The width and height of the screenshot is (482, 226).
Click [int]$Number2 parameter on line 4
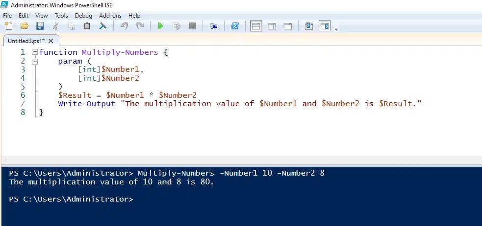tap(108, 78)
